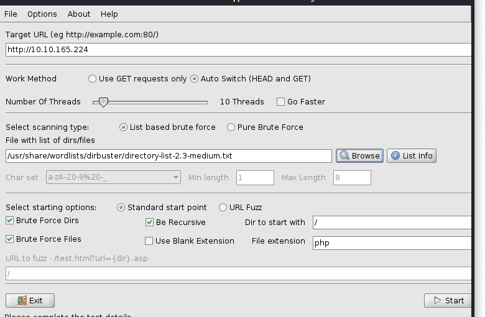Open the About menu
485x317 pixels.
(x=79, y=14)
